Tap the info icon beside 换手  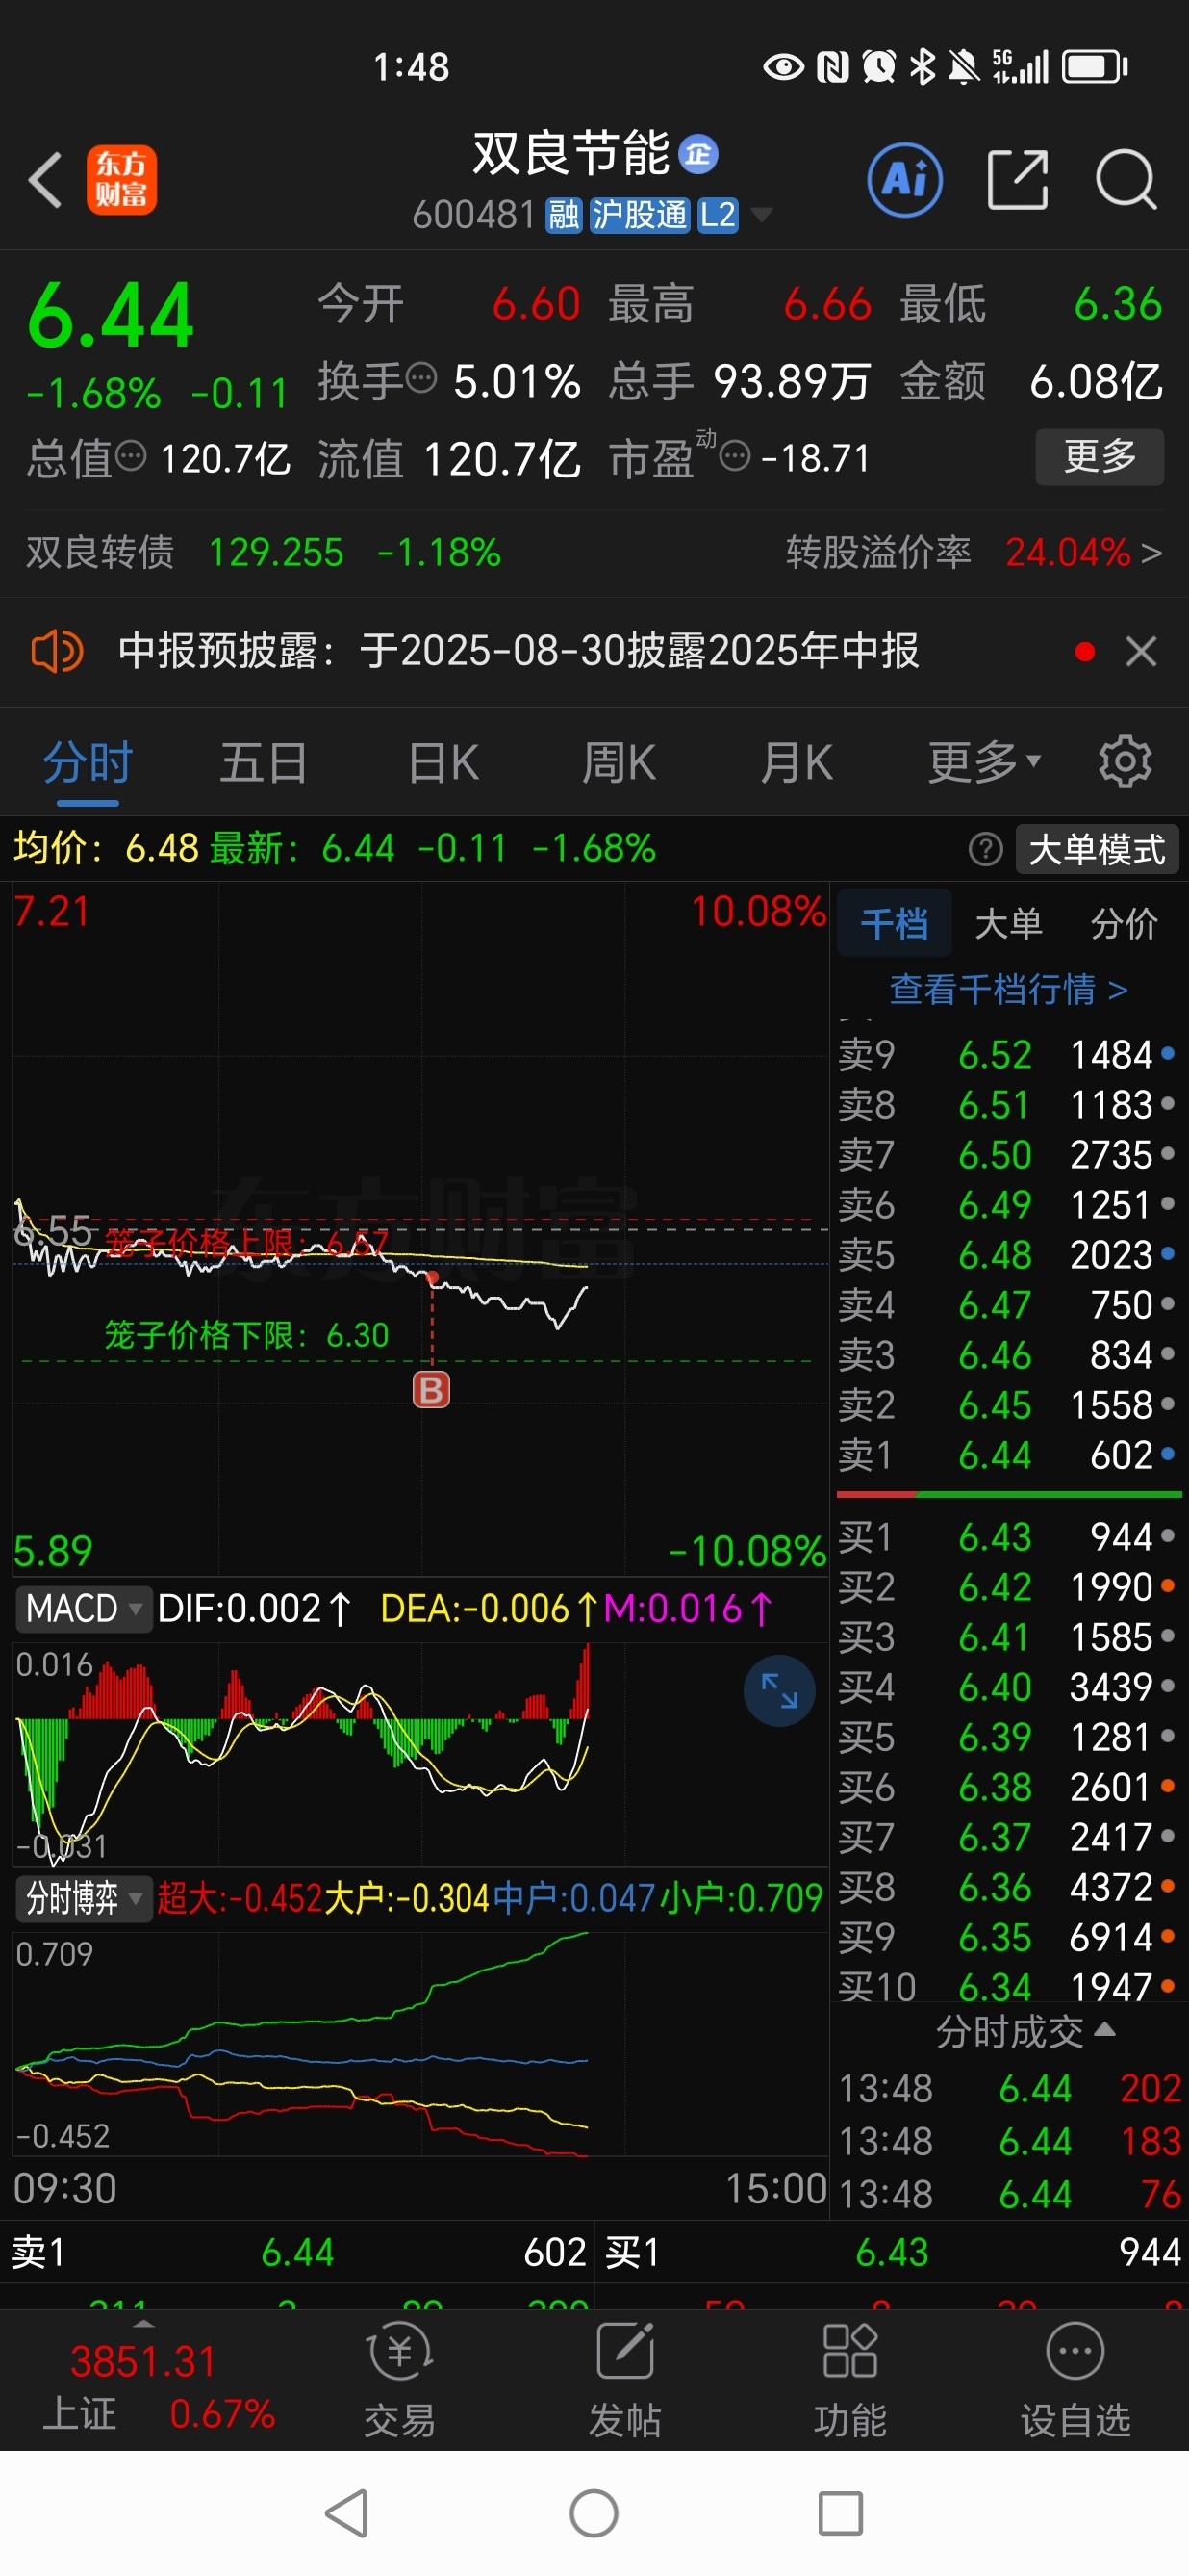421,378
